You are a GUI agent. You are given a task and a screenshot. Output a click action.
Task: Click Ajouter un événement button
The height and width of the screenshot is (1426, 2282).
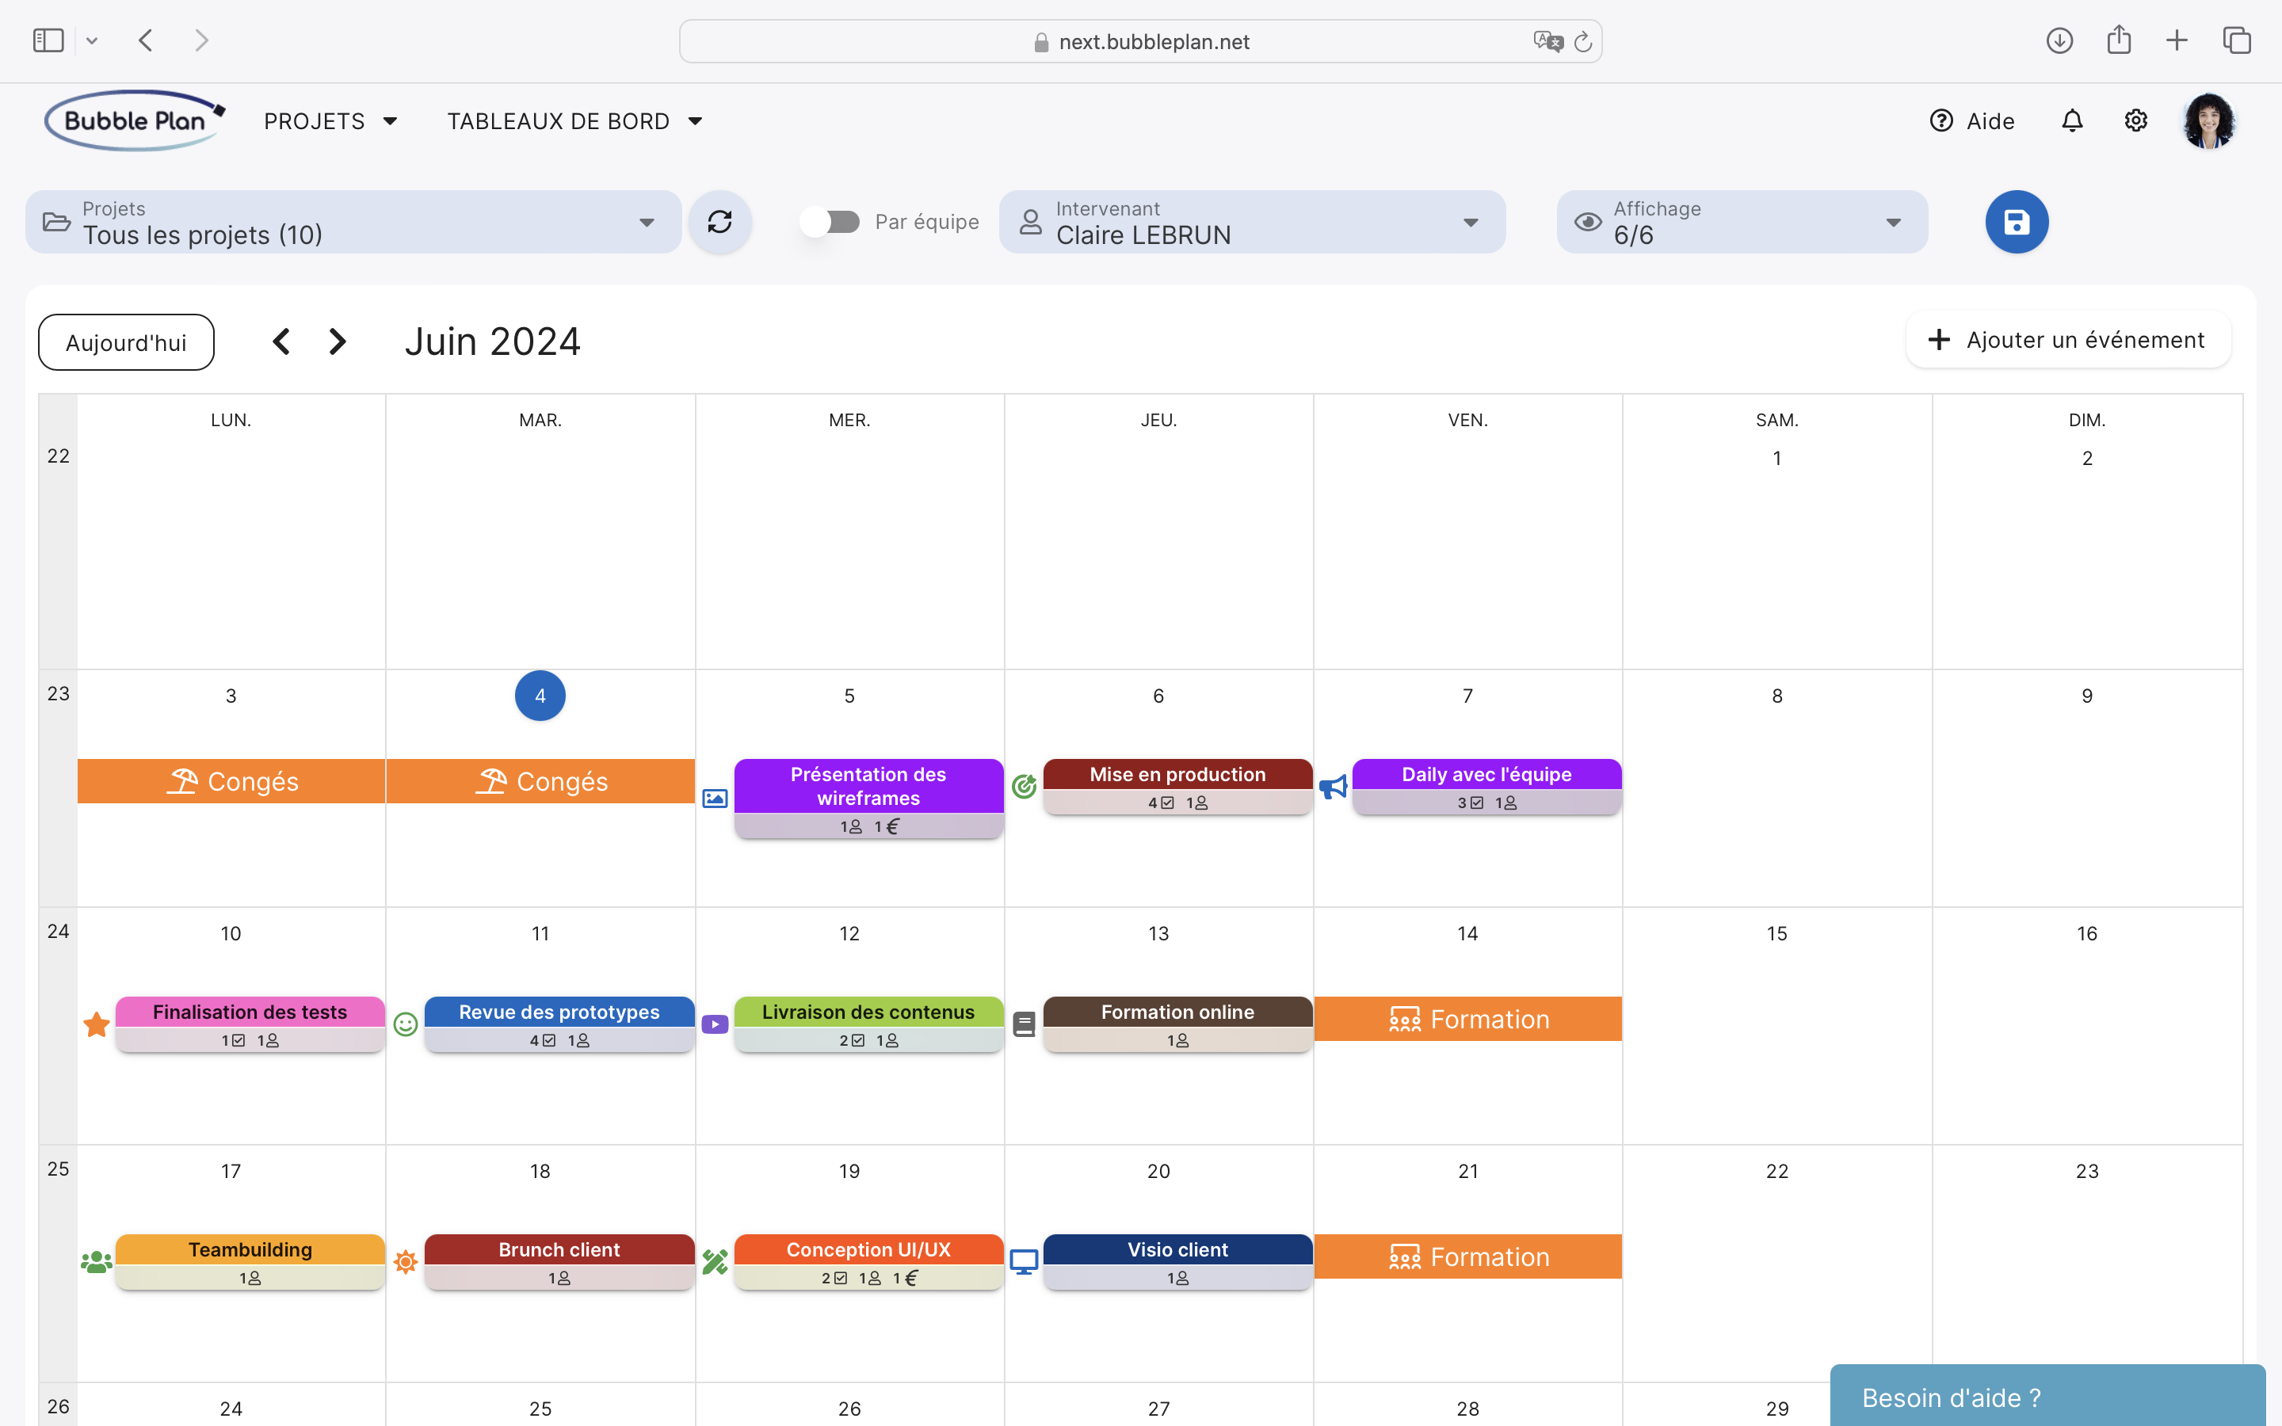2065,340
